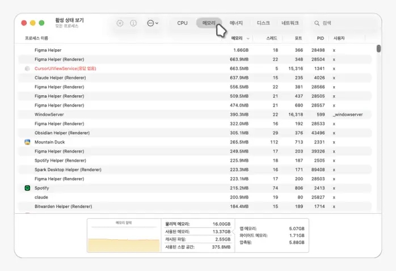The image size is (396, 271).
Task: Switch to the 에너지 tab
Action: pyautogui.click(x=236, y=23)
